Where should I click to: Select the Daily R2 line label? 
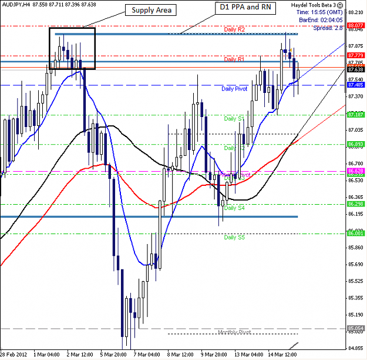tap(234, 29)
